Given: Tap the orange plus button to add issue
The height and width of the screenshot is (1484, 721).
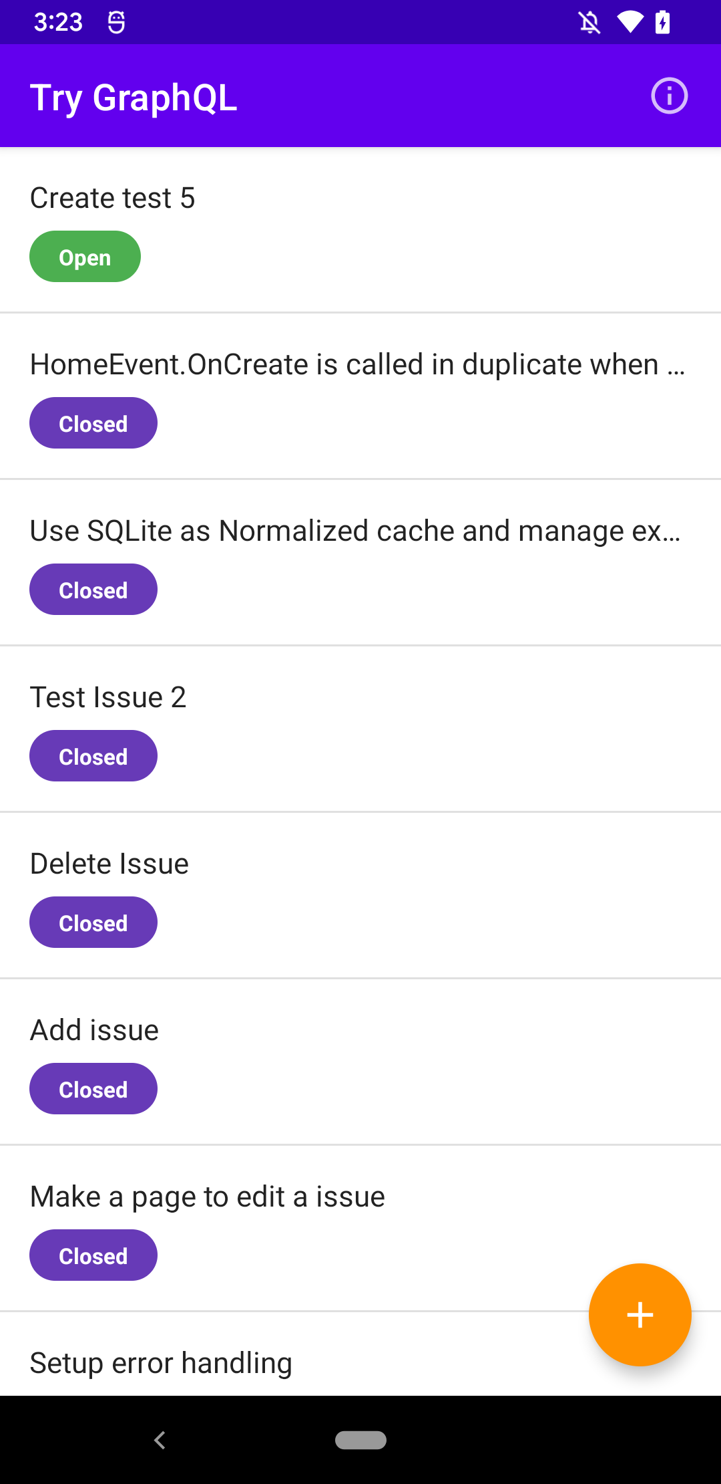Looking at the screenshot, I should [640, 1314].
